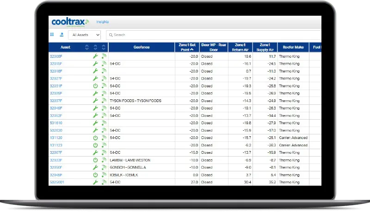The width and height of the screenshot is (370, 212).
Task: Open the All Assets dropdown
Action: [x=85, y=35]
